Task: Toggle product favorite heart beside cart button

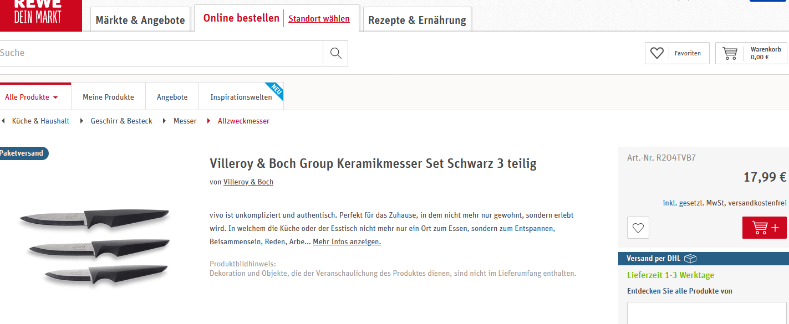Action: [x=638, y=228]
